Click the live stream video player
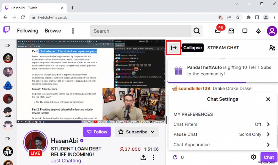 click(91, 82)
